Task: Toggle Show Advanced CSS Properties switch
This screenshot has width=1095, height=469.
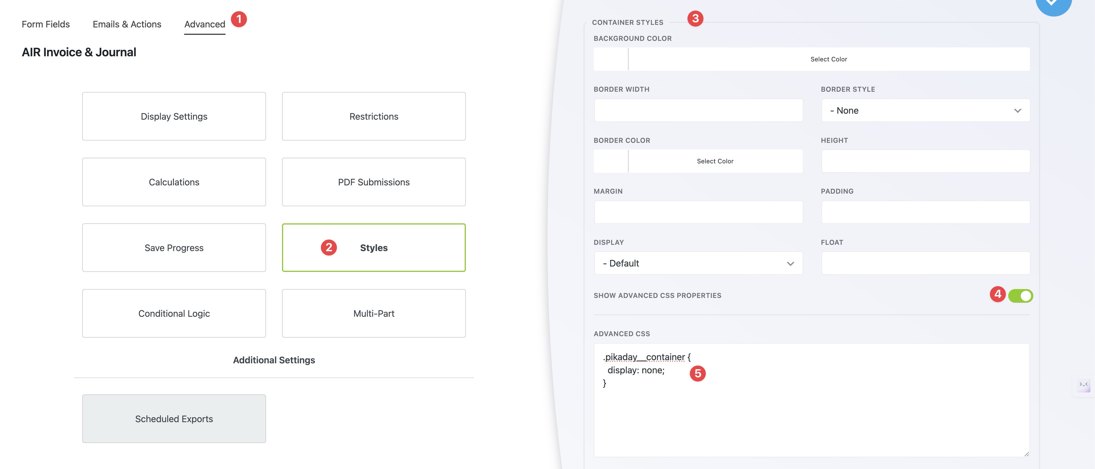Action: [1020, 296]
